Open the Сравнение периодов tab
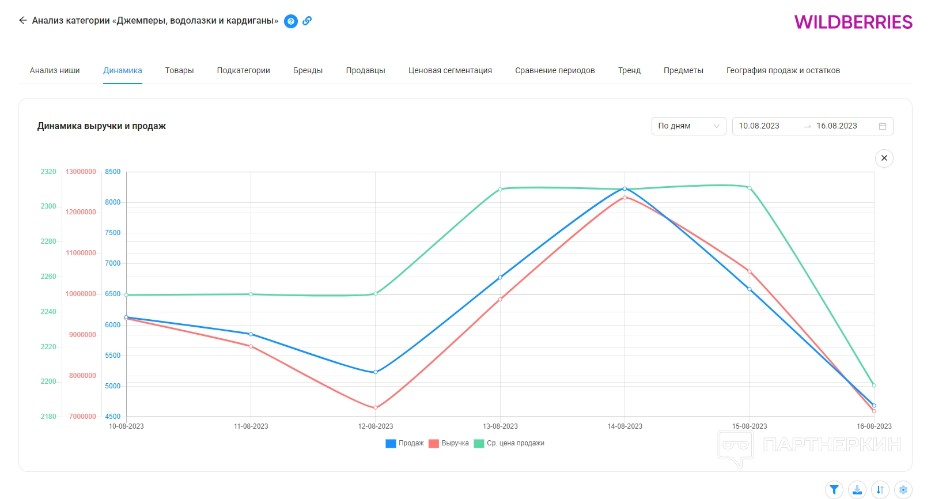This screenshot has width=931, height=499. tap(555, 70)
